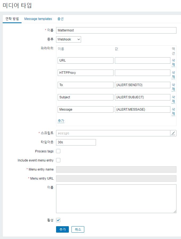Click the {ALERT.SENDTO} value field

click(x=142, y=85)
